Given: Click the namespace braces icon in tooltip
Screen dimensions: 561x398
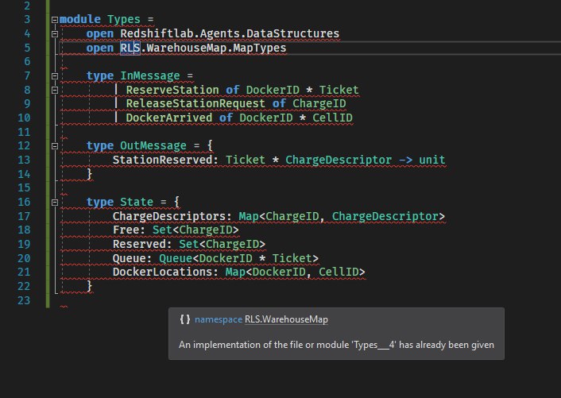Looking at the screenshot, I should (185, 319).
